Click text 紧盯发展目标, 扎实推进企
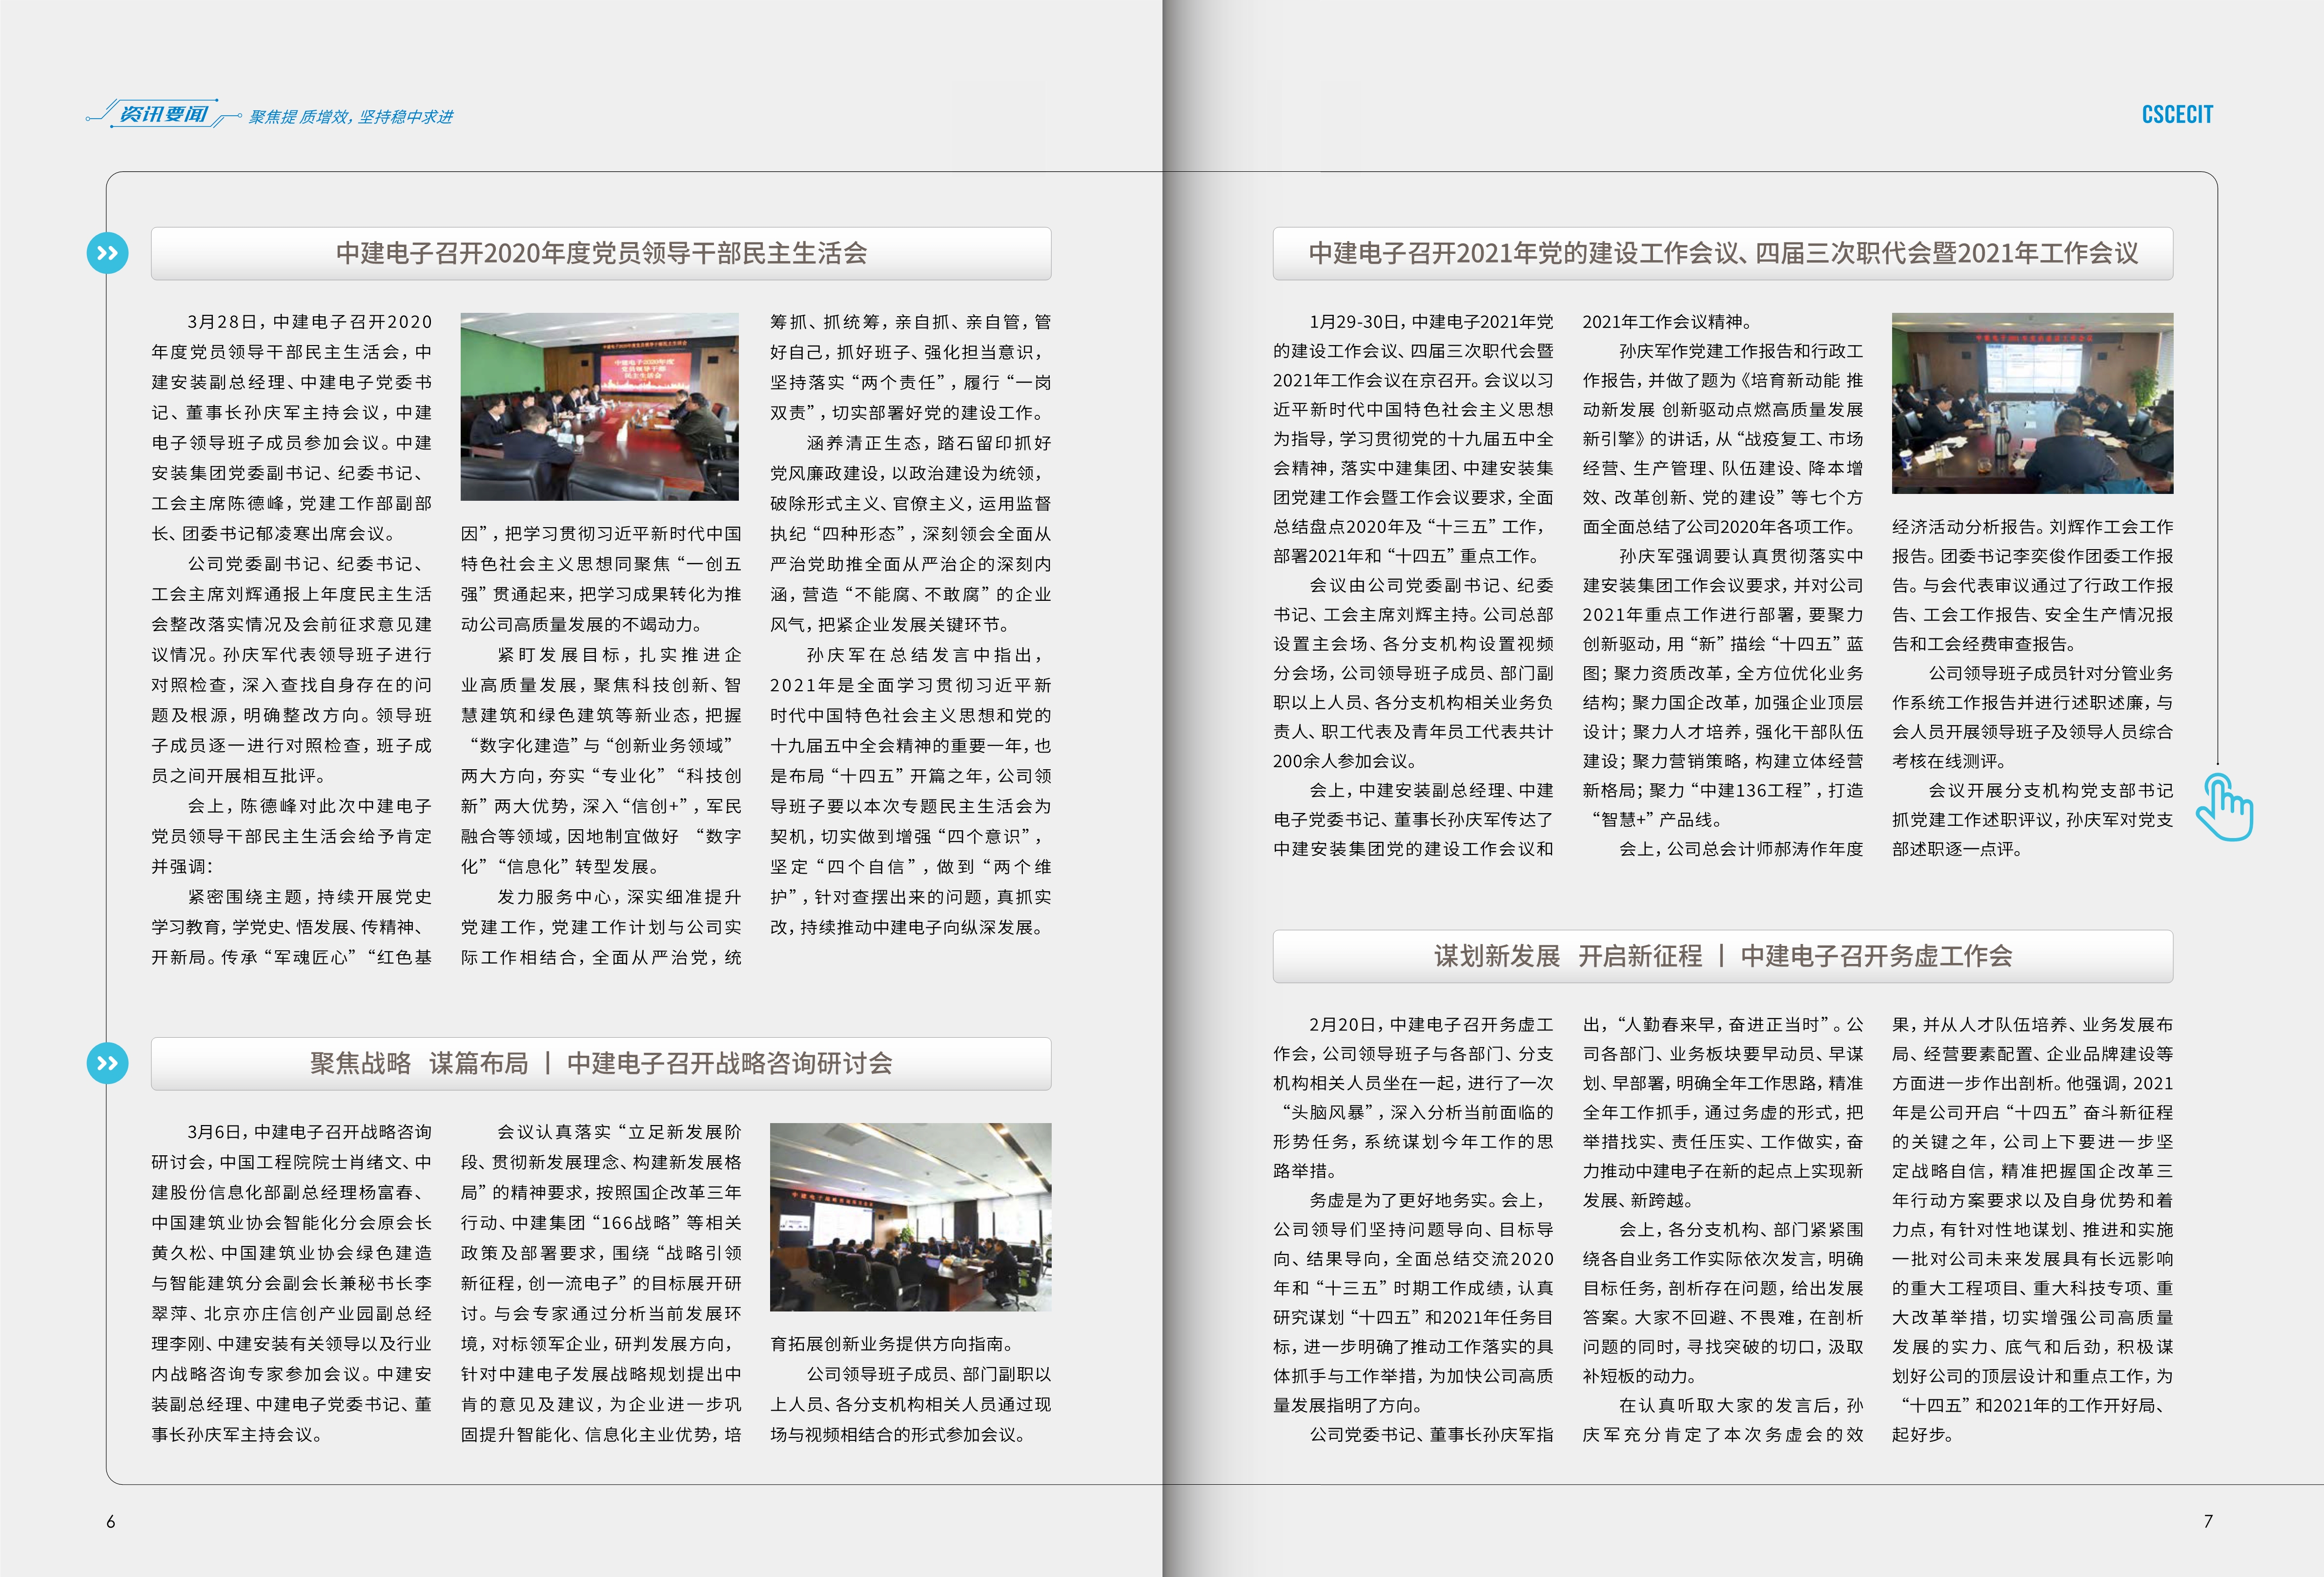Image resolution: width=2324 pixels, height=1577 pixels. 620,655
